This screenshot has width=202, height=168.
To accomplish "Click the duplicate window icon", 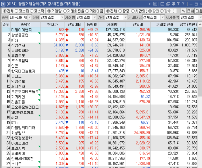I will pyautogui.click(x=168, y=4).
